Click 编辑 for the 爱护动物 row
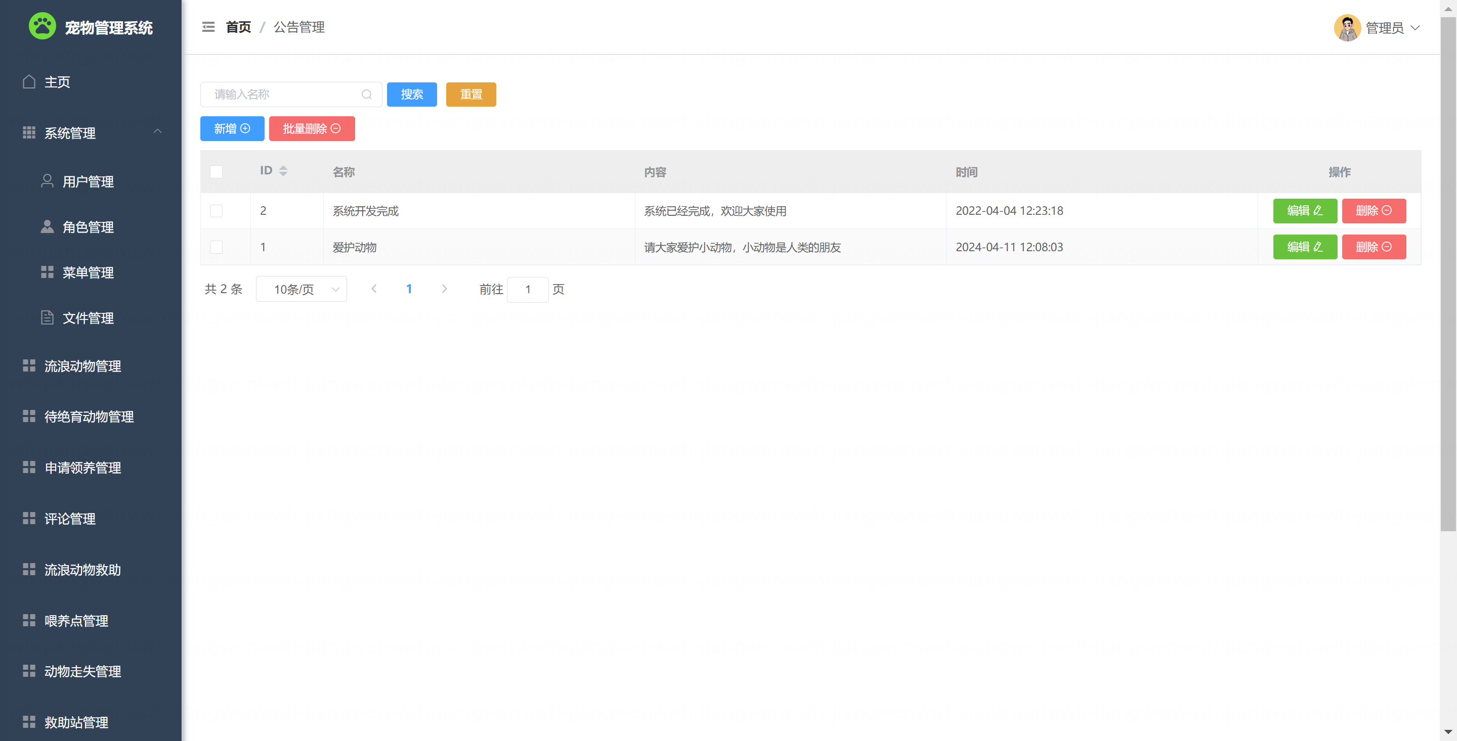The width and height of the screenshot is (1457, 741). 1304,247
